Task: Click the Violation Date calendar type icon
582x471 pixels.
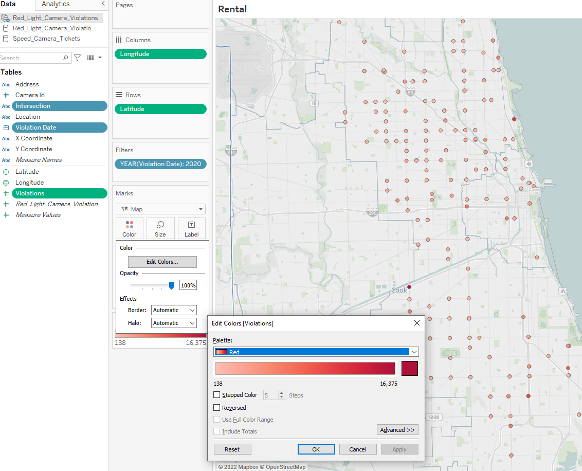Action: coord(6,128)
